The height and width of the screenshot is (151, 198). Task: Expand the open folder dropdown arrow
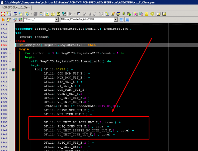31,14
